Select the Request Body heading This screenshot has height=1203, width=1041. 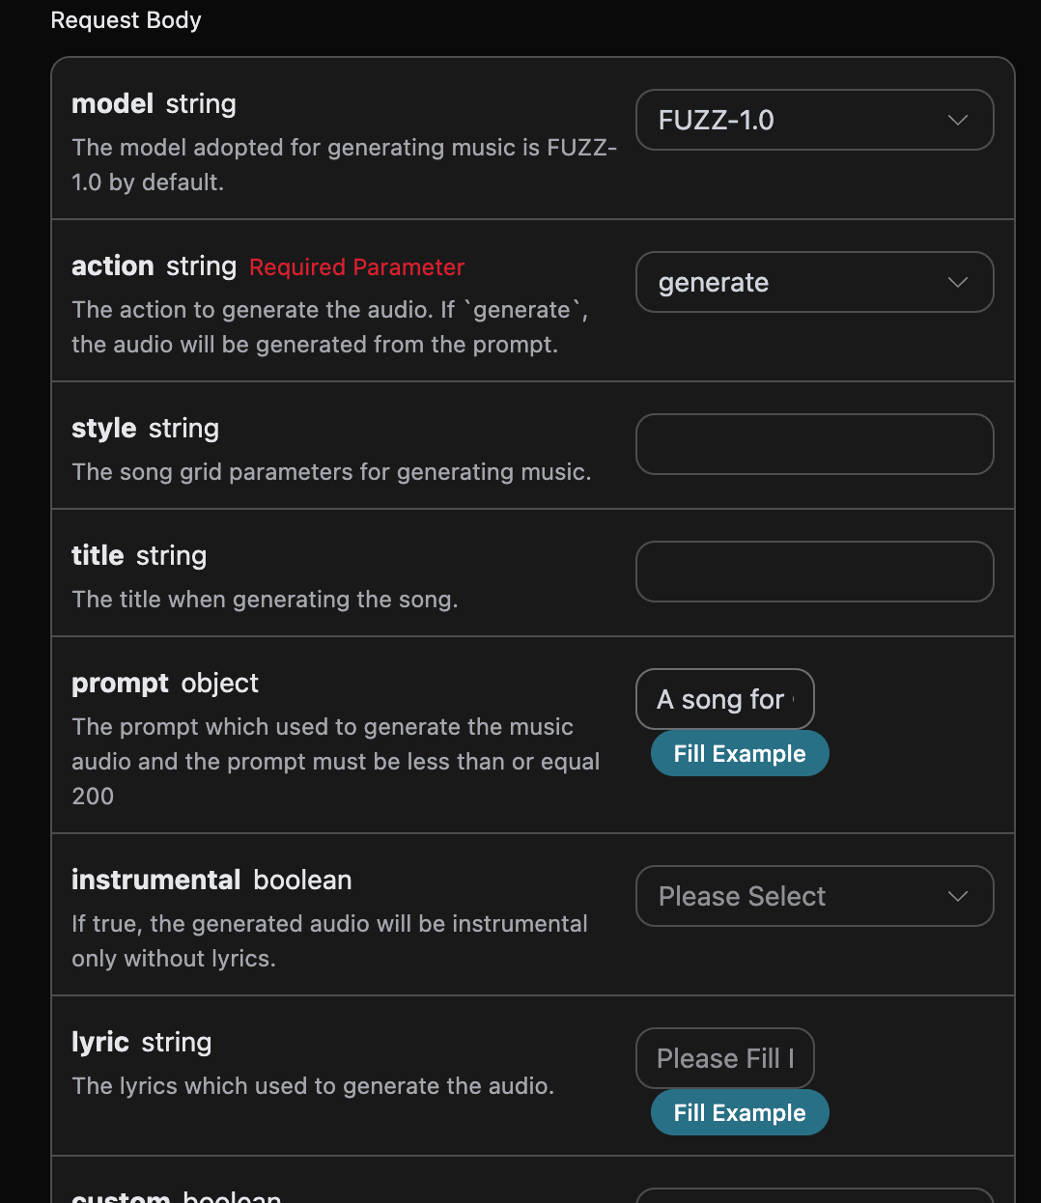(x=126, y=20)
